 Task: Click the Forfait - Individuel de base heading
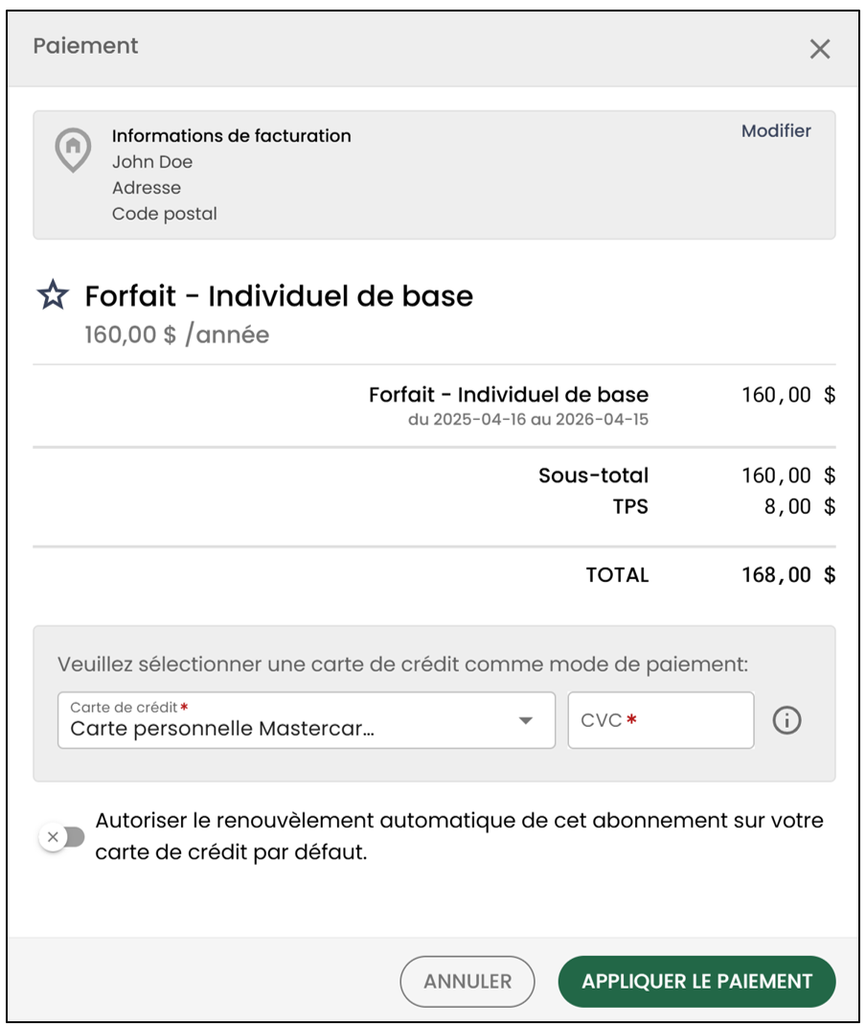[279, 296]
